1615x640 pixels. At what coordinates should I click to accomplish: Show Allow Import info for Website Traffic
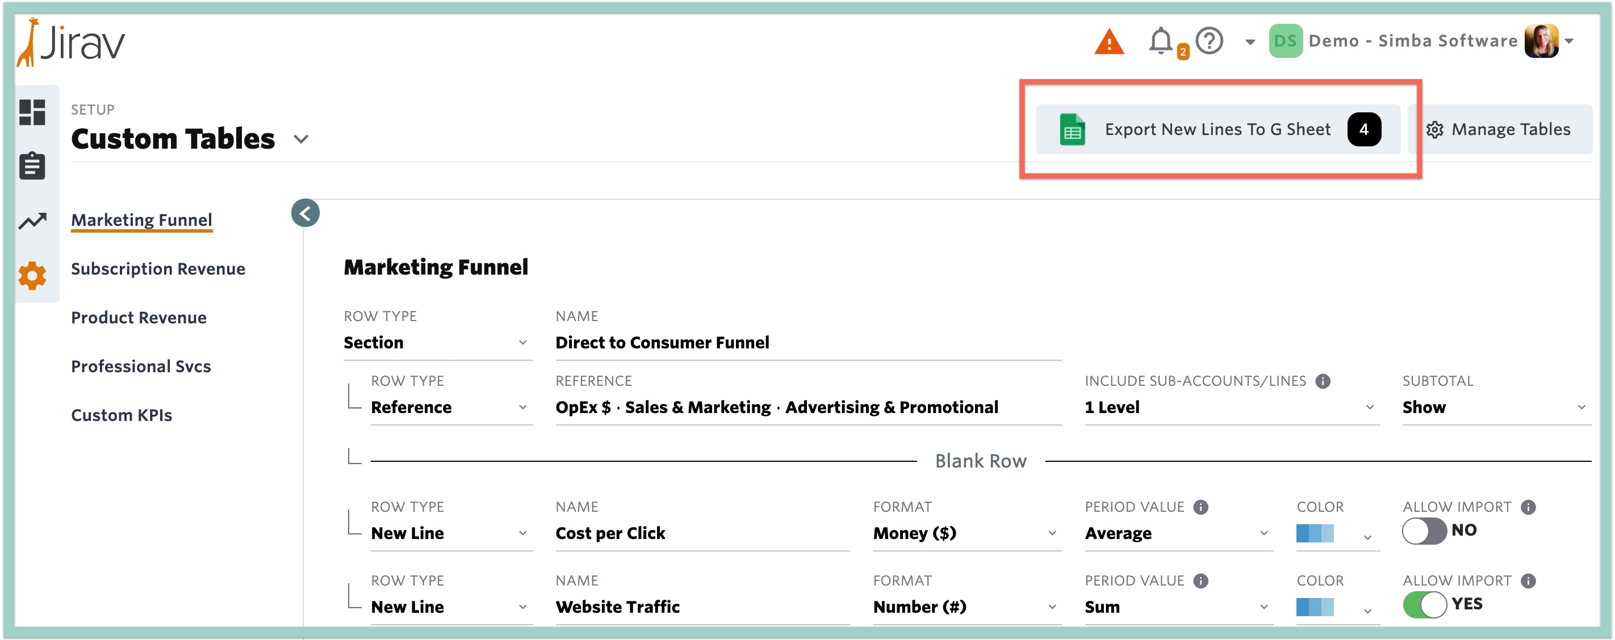point(1529,581)
